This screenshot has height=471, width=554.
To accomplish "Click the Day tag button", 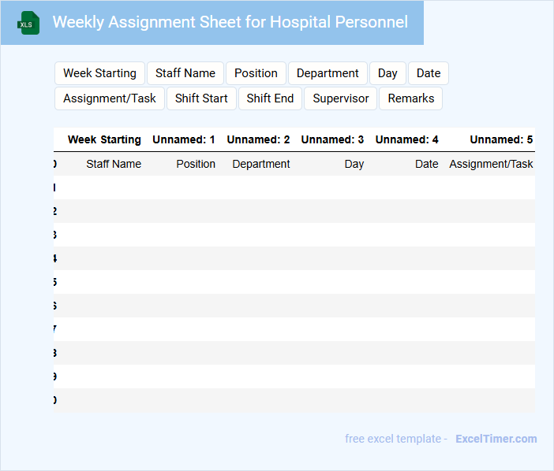I will pos(387,73).
